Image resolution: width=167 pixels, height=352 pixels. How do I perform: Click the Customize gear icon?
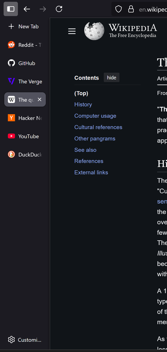pyautogui.click(x=11, y=340)
